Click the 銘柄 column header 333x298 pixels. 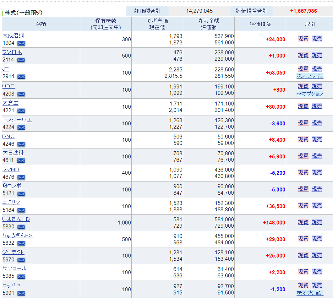point(41,24)
